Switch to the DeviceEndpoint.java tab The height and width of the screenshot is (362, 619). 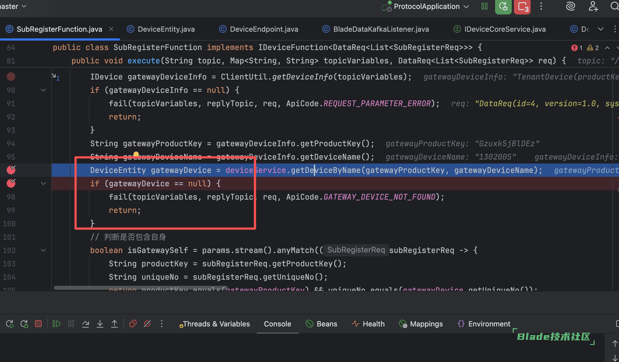pyautogui.click(x=264, y=29)
